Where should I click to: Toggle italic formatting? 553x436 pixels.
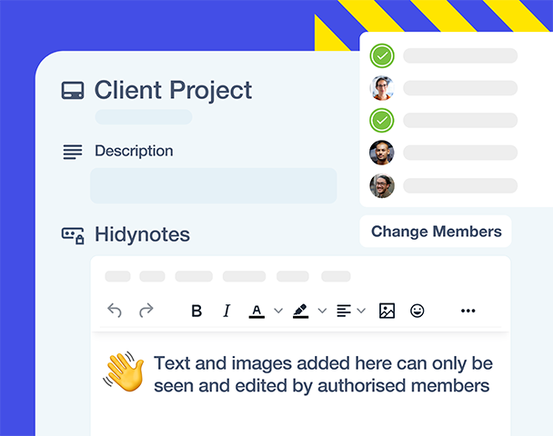pyautogui.click(x=226, y=311)
